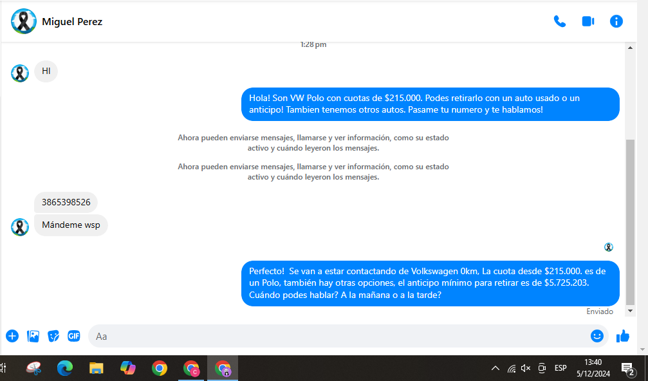
Task: Select the 3865398526 phone number message
Action: point(66,202)
